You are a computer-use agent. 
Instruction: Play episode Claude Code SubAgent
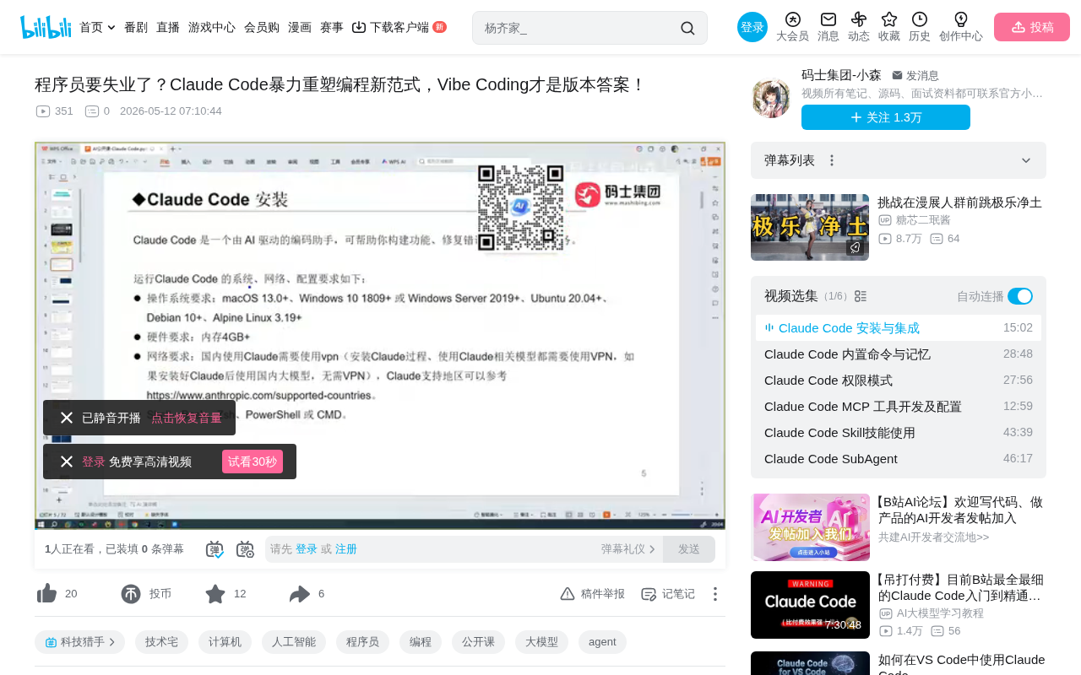coord(899,459)
